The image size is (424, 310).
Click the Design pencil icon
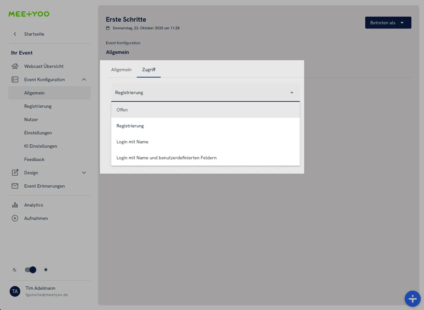(x=15, y=173)
